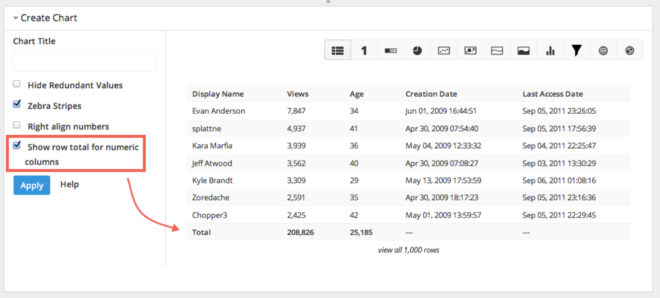Click Sep 03, 2011 13:30:29 access date
660x298 pixels.
tap(559, 163)
